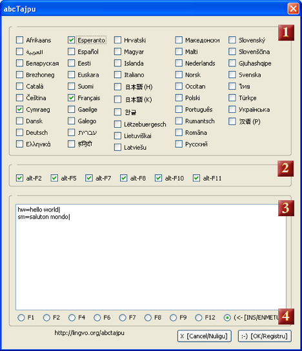Viewport: 302px width, 351px height.
Task: Enable the 日本語 (H) checkbox
Action: click(117, 87)
